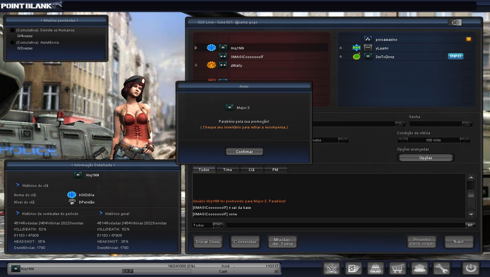Click the Trocar Dono button
The width and height of the screenshot is (490, 277).
[208, 242]
